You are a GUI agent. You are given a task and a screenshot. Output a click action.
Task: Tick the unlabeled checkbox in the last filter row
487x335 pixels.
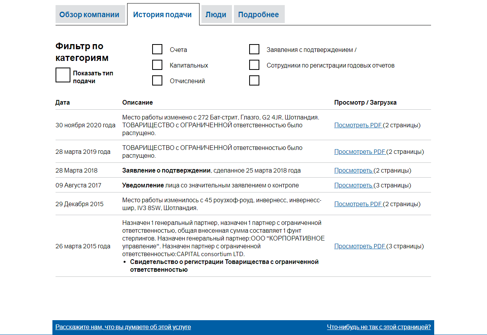click(x=254, y=80)
